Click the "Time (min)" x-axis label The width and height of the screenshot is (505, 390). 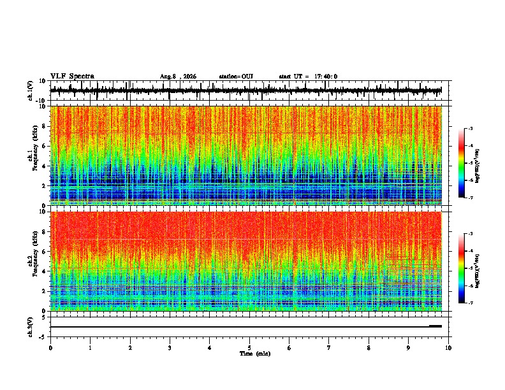pos(255,354)
